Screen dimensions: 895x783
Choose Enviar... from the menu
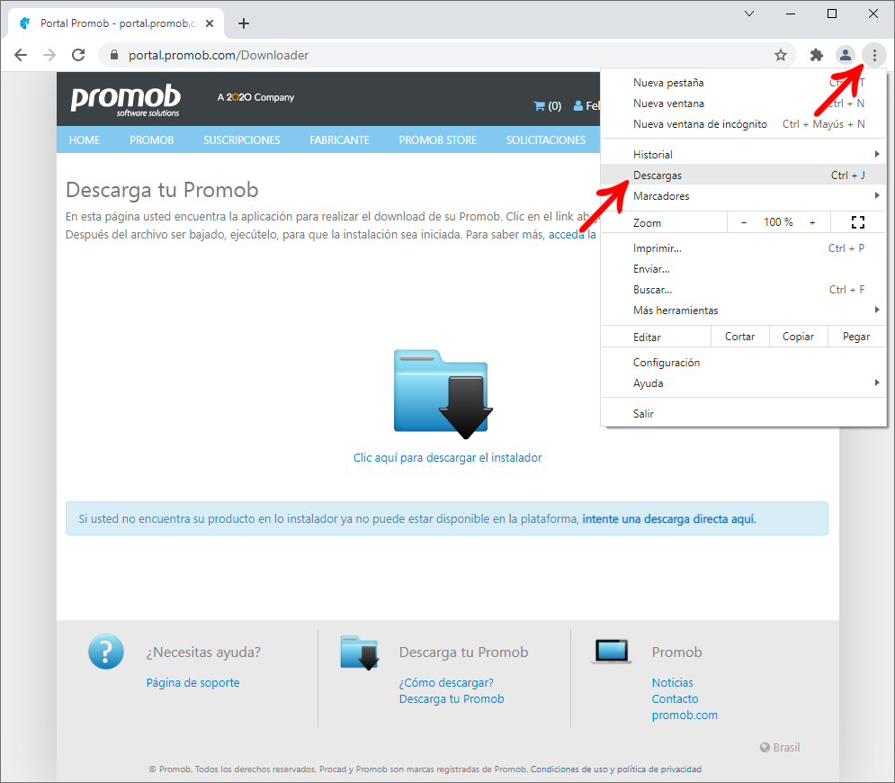pos(743,269)
